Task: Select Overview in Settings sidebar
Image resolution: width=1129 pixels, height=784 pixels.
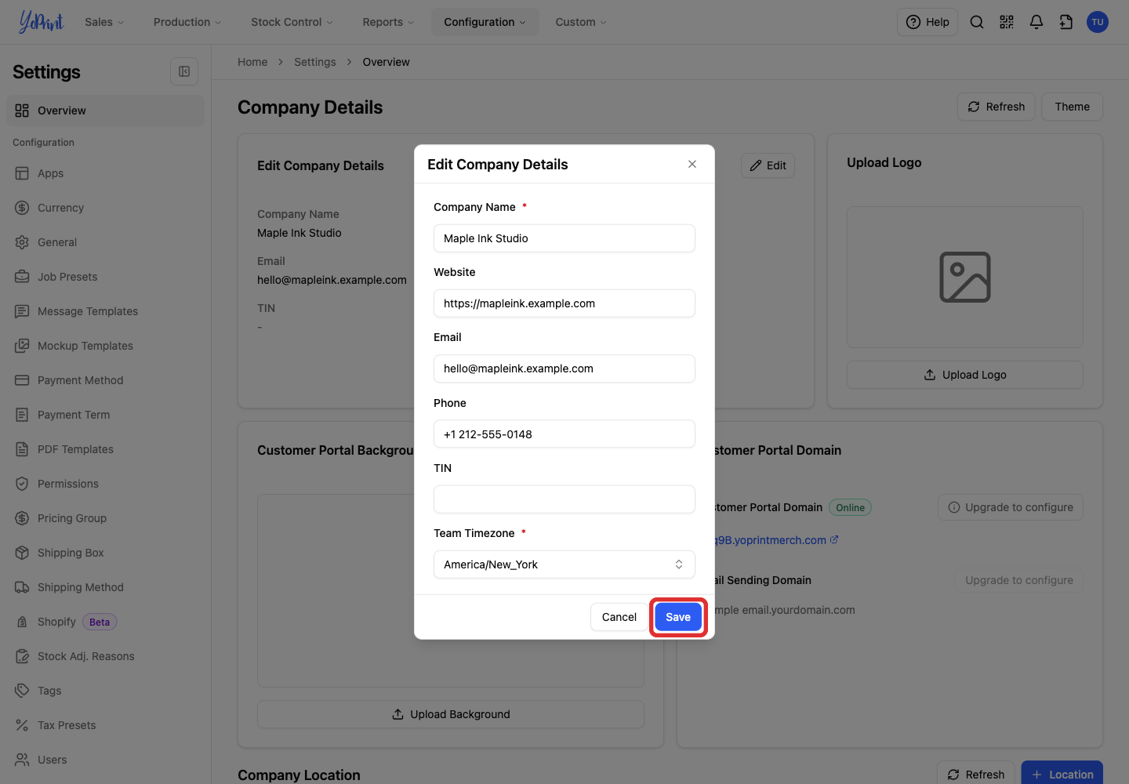Action: click(105, 111)
